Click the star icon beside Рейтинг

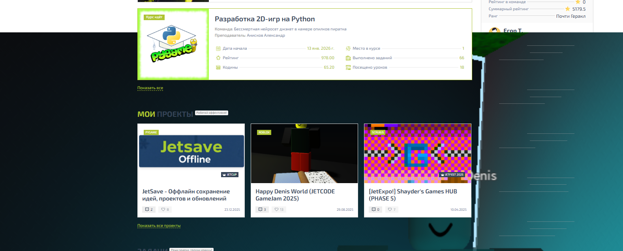(x=218, y=58)
